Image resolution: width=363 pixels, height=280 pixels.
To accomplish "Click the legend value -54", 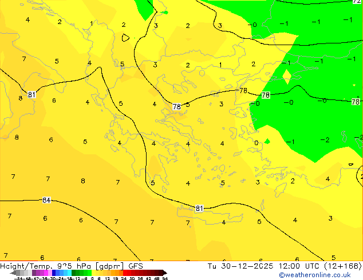I will point(18,278).
